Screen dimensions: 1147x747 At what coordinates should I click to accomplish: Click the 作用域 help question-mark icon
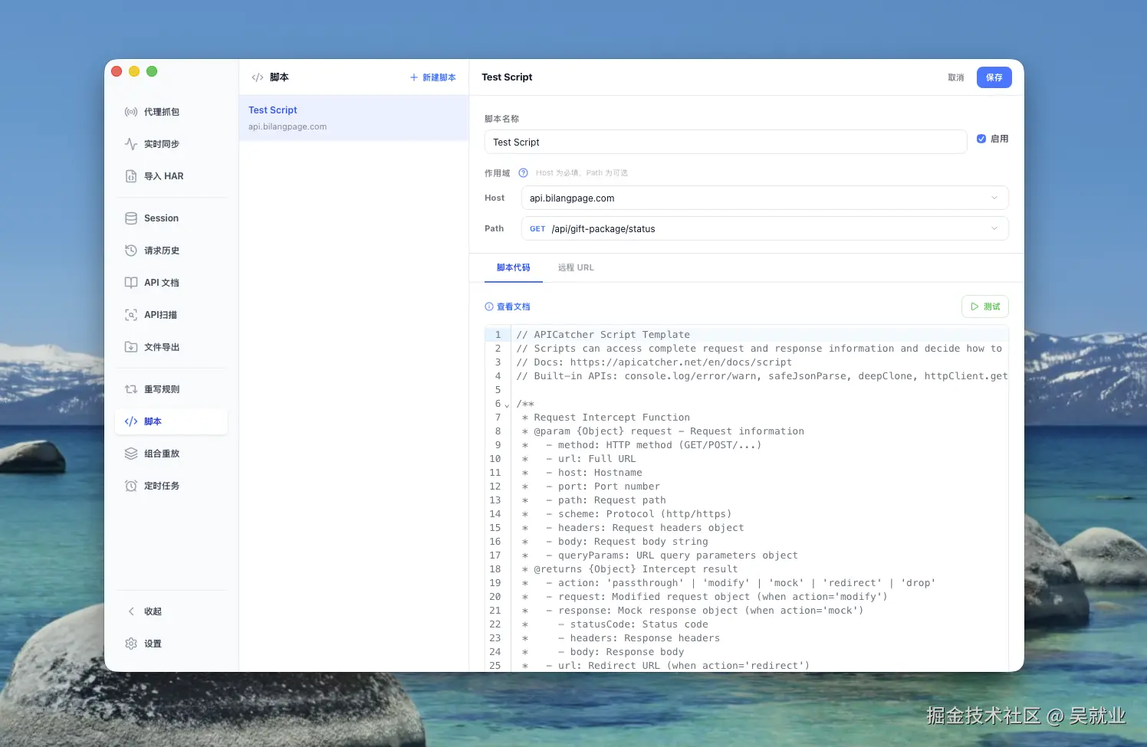[523, 173]
